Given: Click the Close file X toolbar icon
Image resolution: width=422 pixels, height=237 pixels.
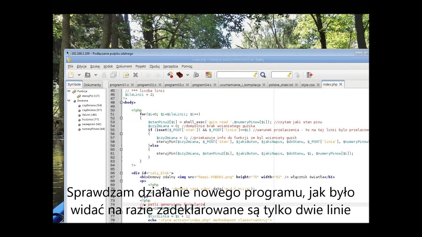Looking at the screenshot, I should click(x=136, y=75).
